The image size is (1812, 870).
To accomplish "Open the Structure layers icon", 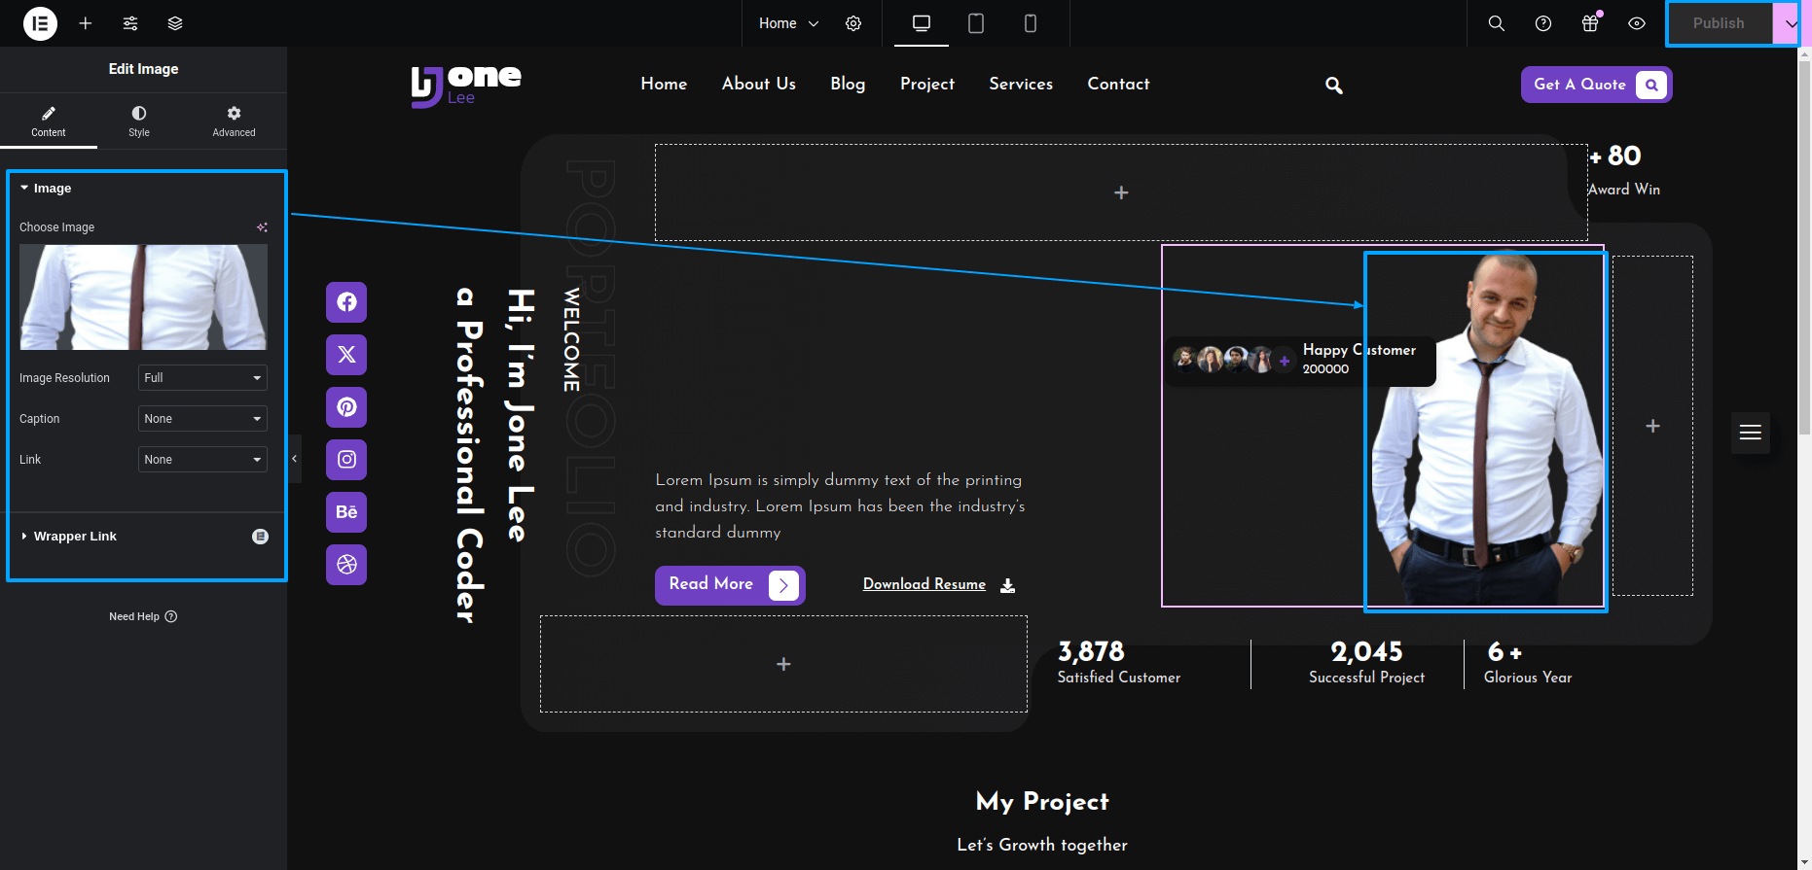I will tap(175, 23).
